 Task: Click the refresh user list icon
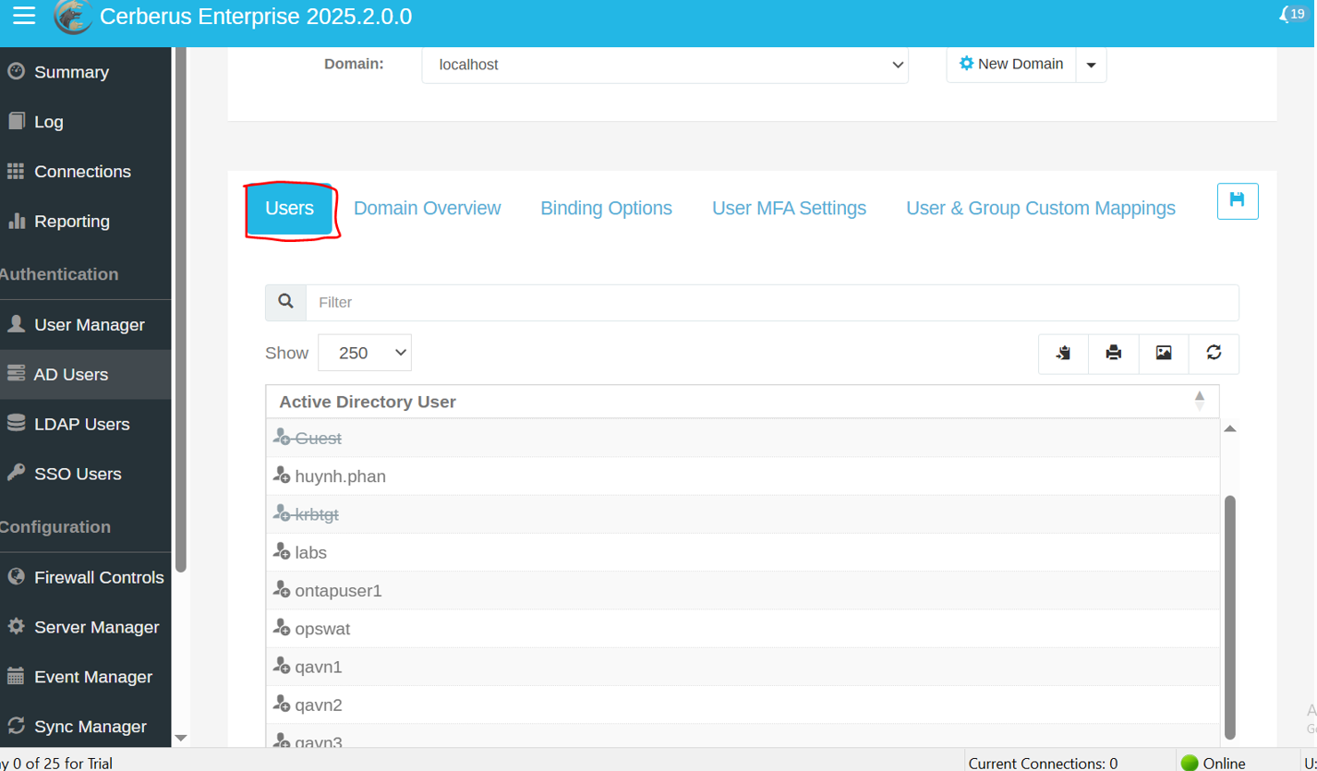click(x=1214, y=353)
